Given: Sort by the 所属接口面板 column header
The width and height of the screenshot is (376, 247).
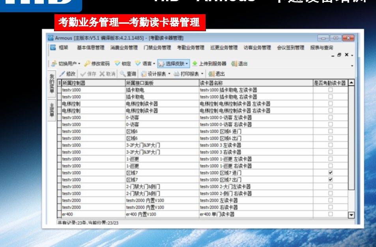Looking at the screenshot, I should tap(162, 83).
